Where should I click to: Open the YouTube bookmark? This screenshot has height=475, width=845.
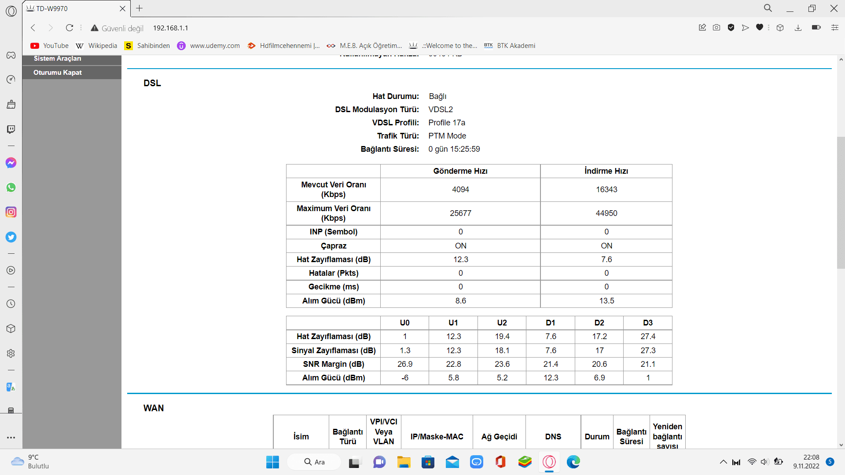[x=50, y=46]
